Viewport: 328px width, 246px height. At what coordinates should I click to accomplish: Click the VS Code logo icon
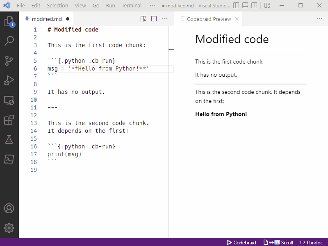click(7, 5)
